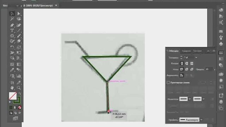Apply solid Color mode button
Viewport: 226px width, 127px height.
click(x=11, y=108)
